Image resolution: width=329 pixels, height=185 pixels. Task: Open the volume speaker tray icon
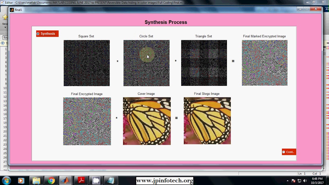point(305,181)
